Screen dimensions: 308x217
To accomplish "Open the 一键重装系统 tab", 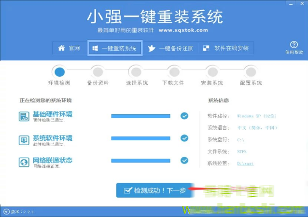I will pos(115,48).
